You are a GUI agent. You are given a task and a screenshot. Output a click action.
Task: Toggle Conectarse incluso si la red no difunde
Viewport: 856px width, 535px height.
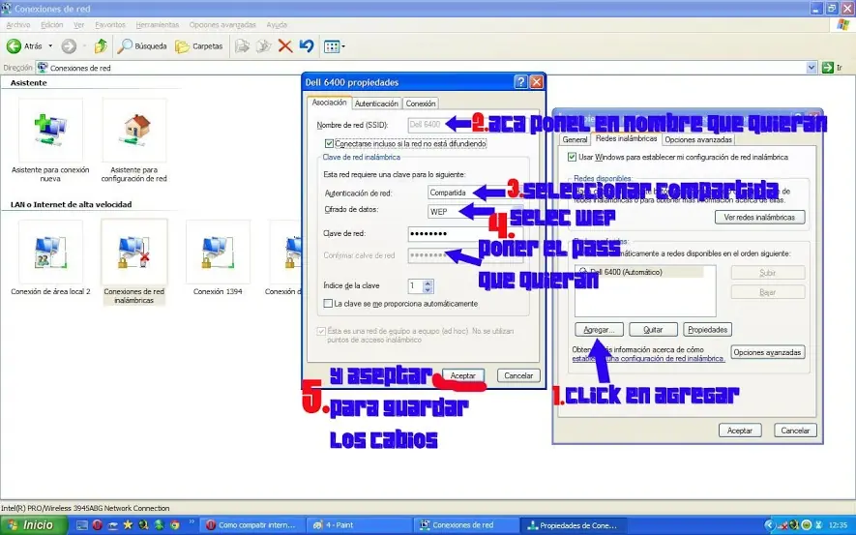329,143
